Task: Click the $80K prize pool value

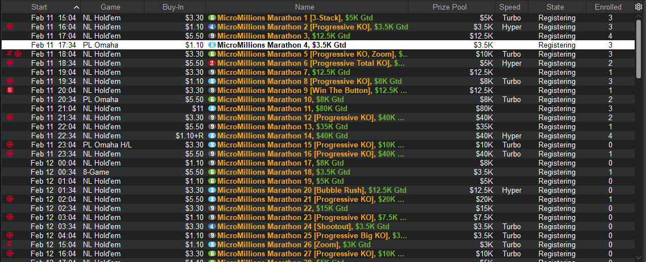Action: click(484, 108)
